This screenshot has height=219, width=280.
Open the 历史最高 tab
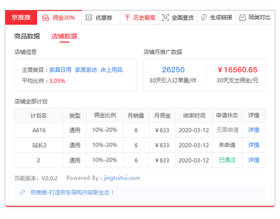tap(139, 17)
